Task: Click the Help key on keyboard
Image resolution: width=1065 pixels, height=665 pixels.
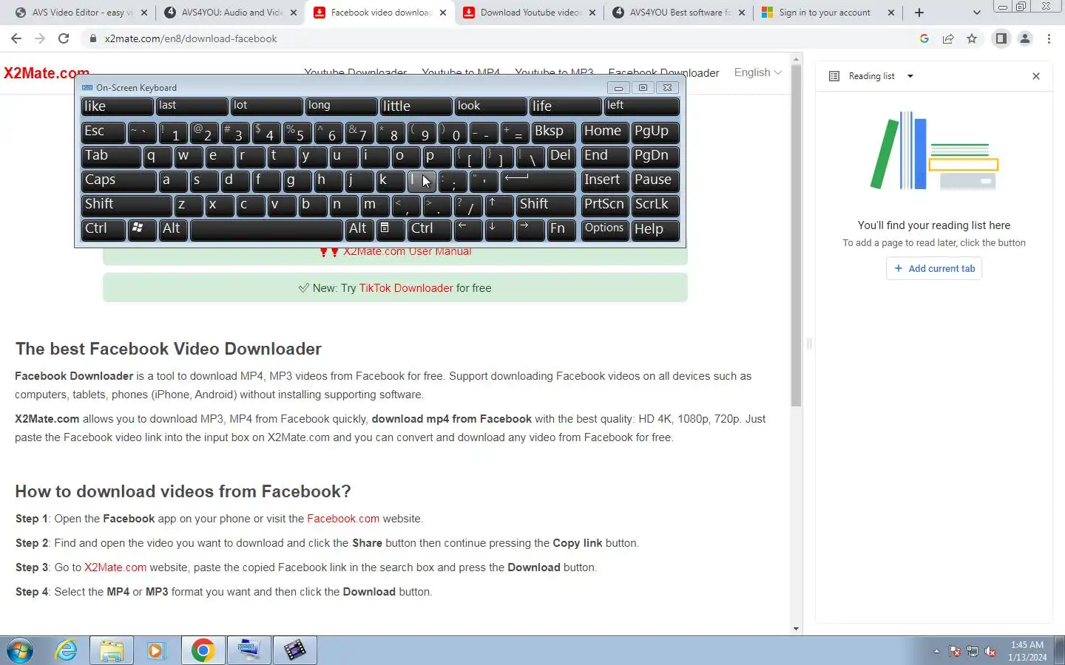Action: click(x=655, y=230)
